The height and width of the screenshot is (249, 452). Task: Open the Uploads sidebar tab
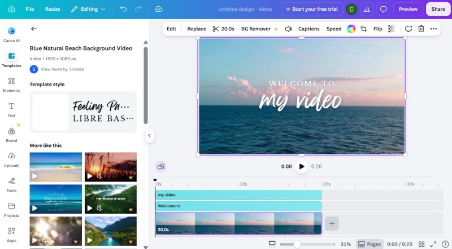(11, 159)
